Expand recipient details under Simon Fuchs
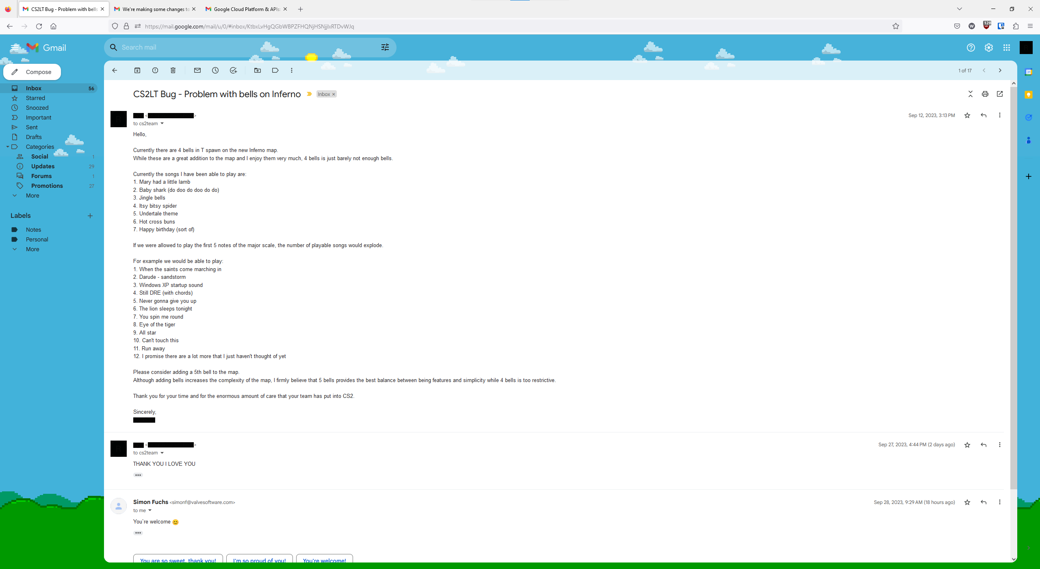The image size is (1040, 569). 150,510
